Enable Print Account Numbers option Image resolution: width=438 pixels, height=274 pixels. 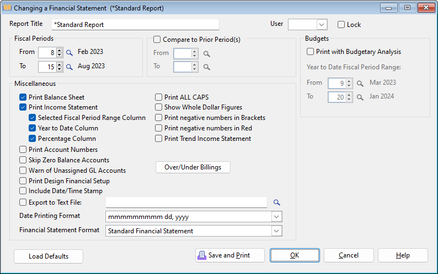[x=23, y=150]
